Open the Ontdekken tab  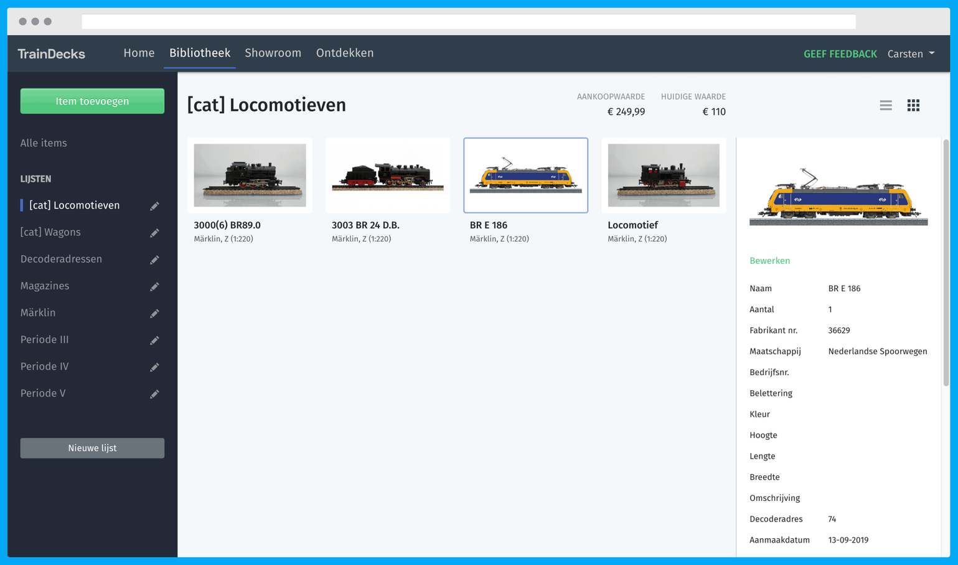click(x=344, y=54)
